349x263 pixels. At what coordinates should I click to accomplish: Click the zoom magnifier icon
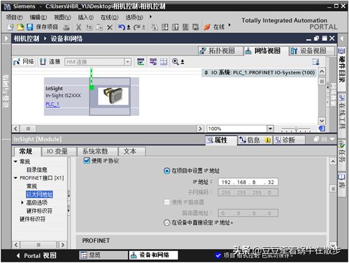pyautogui.click(x=175, y=62)
